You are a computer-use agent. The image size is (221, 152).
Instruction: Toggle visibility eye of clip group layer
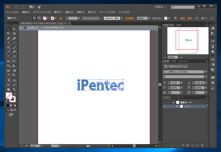pos(165,106)
